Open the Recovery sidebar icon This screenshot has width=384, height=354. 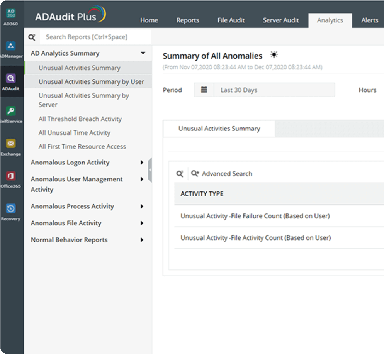pos(11,209)
